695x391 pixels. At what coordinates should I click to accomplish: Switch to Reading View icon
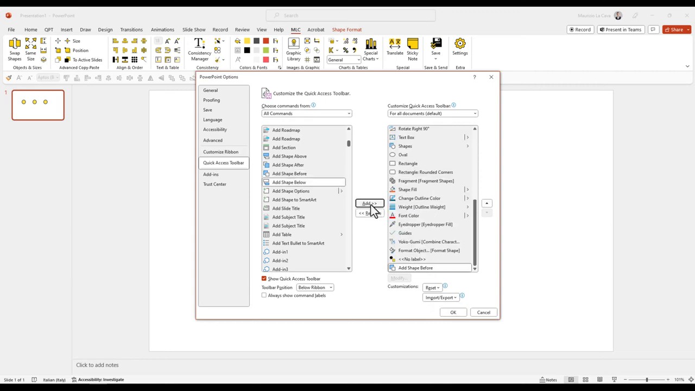tap(599, 380)
